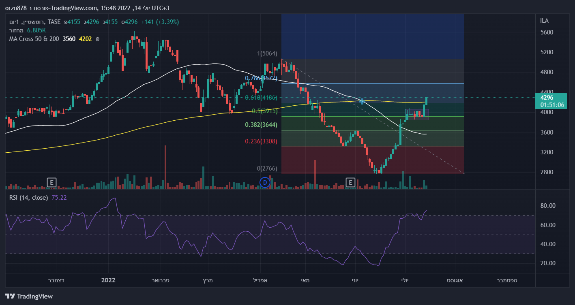Viewport: 575px width, 305px height.
Task: Click the ספטמבר label on the time axis
Action: tap(507, 280)
